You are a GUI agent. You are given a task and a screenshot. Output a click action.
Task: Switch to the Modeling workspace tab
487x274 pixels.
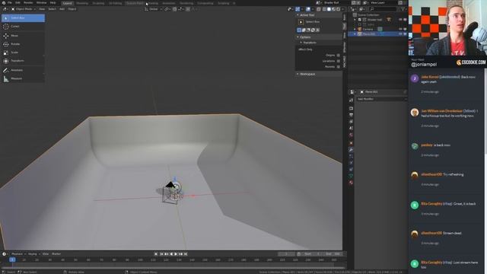(82, 3)
